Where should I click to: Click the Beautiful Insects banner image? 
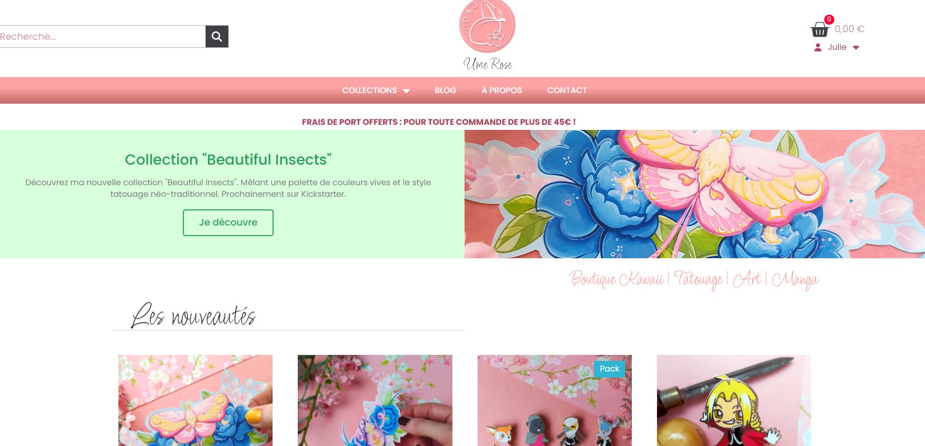coord(695,194)
